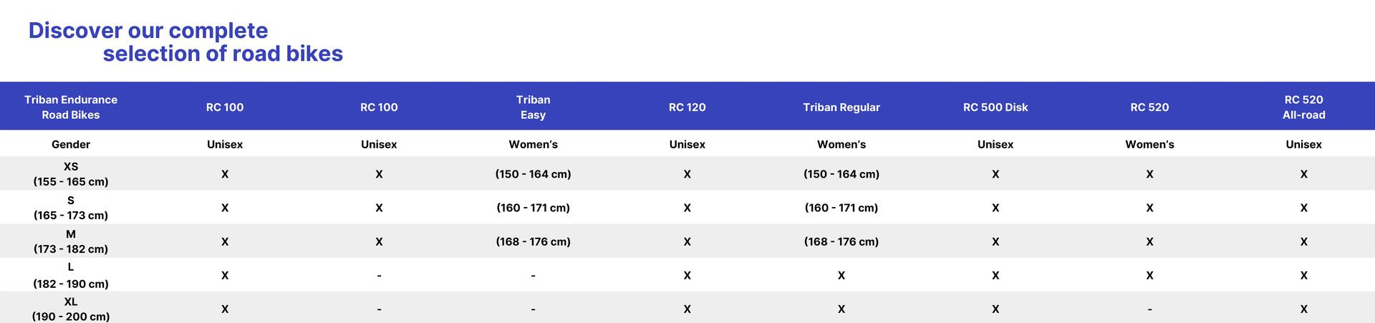Select Triban Regular M range (168 - 176 cm)
The image size is (1375, 323).
pos(841,241)
